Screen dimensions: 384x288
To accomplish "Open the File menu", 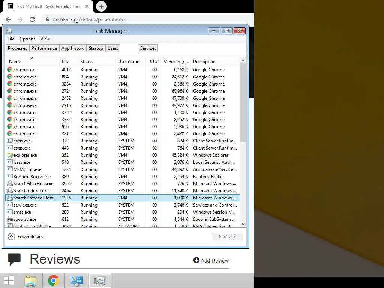I will (11, 39).
